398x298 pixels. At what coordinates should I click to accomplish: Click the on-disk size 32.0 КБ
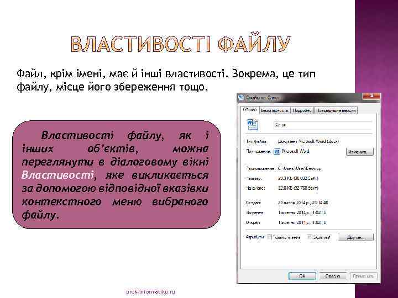coord(298,188)
